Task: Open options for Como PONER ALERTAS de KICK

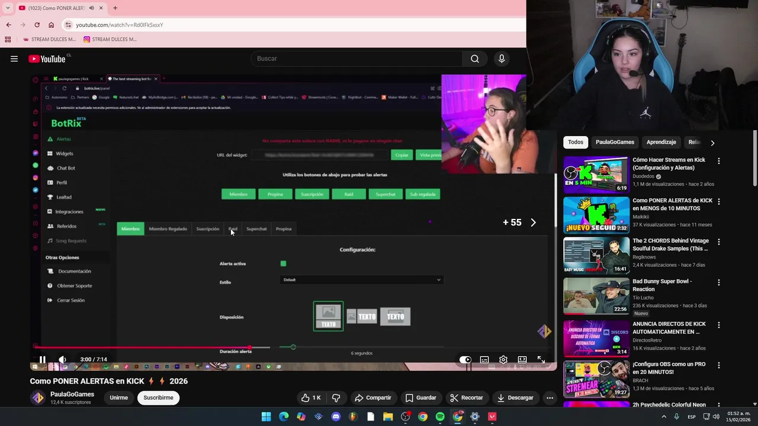Action: click(718, 202)
